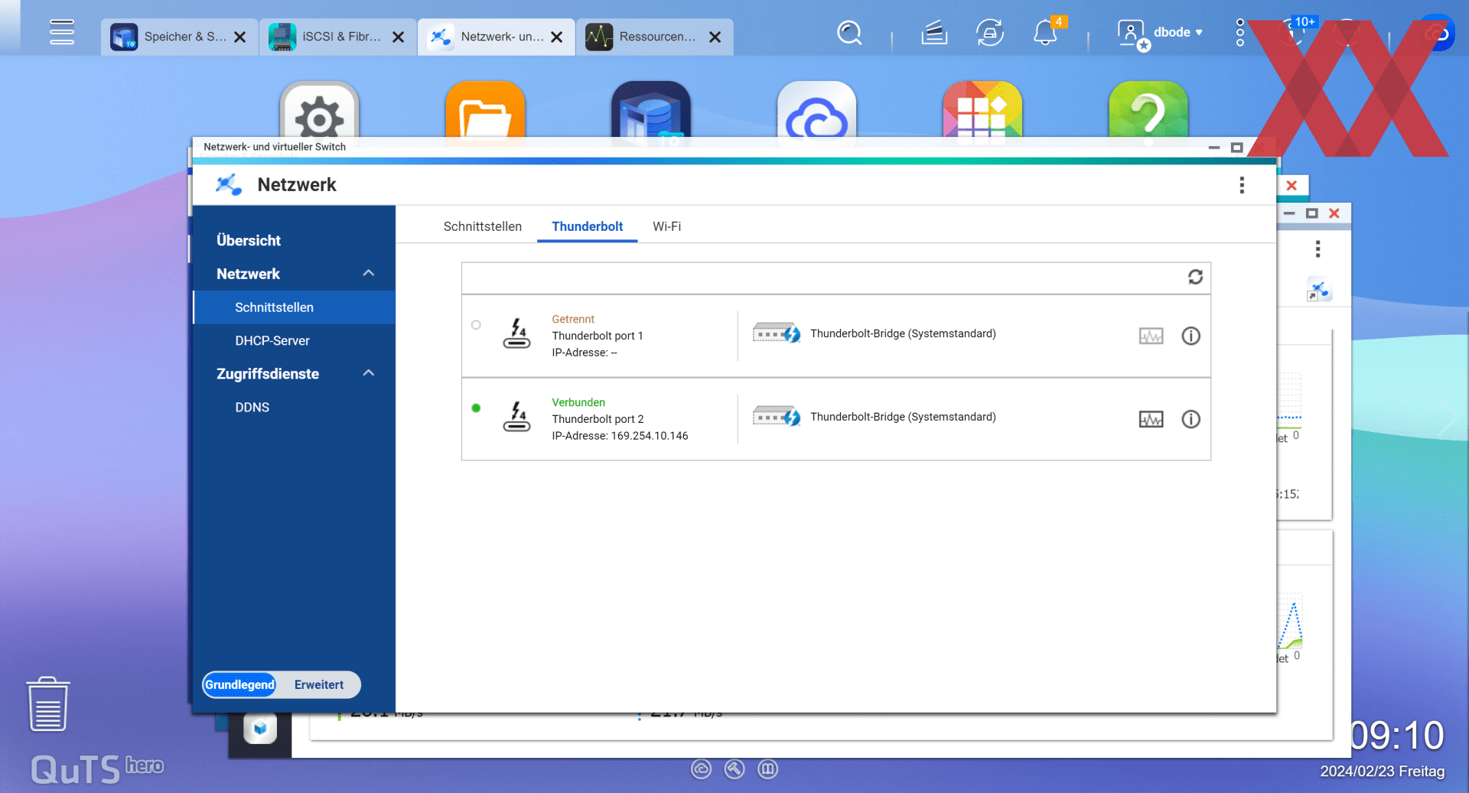Click the Getrennt status of port 1

[x=573, y=319]
